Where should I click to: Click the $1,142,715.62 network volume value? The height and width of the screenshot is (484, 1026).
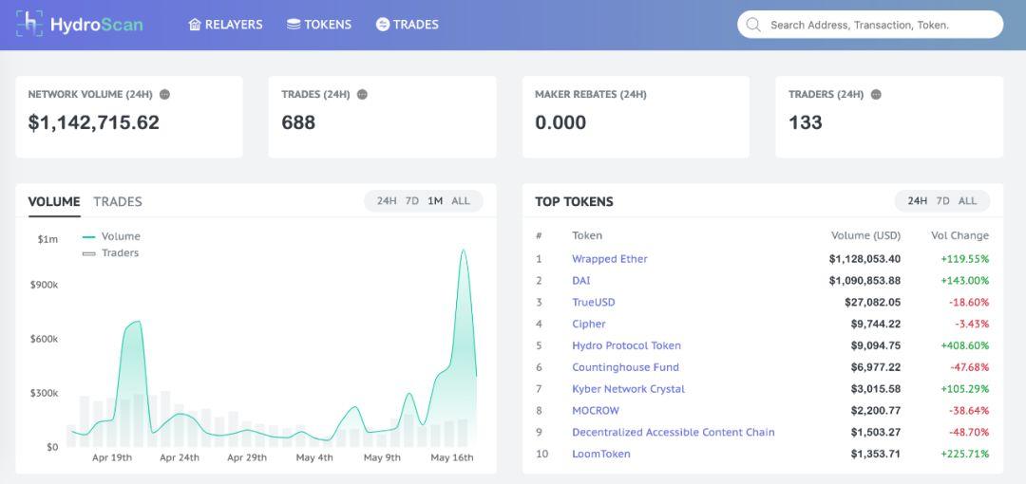pyautogui.click(x=93, y=122)
